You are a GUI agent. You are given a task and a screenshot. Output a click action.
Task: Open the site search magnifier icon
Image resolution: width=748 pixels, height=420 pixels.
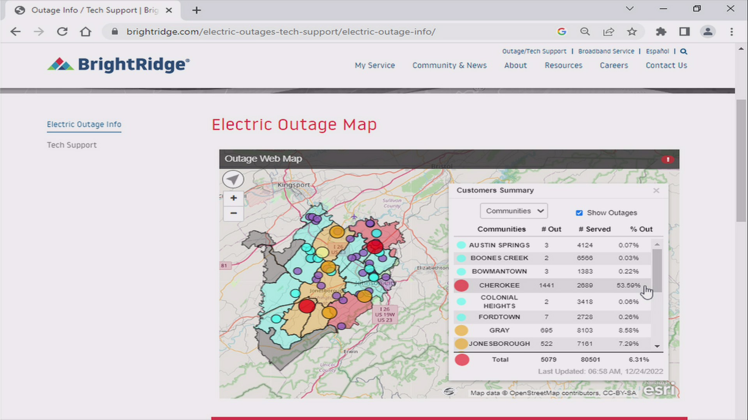683,51
